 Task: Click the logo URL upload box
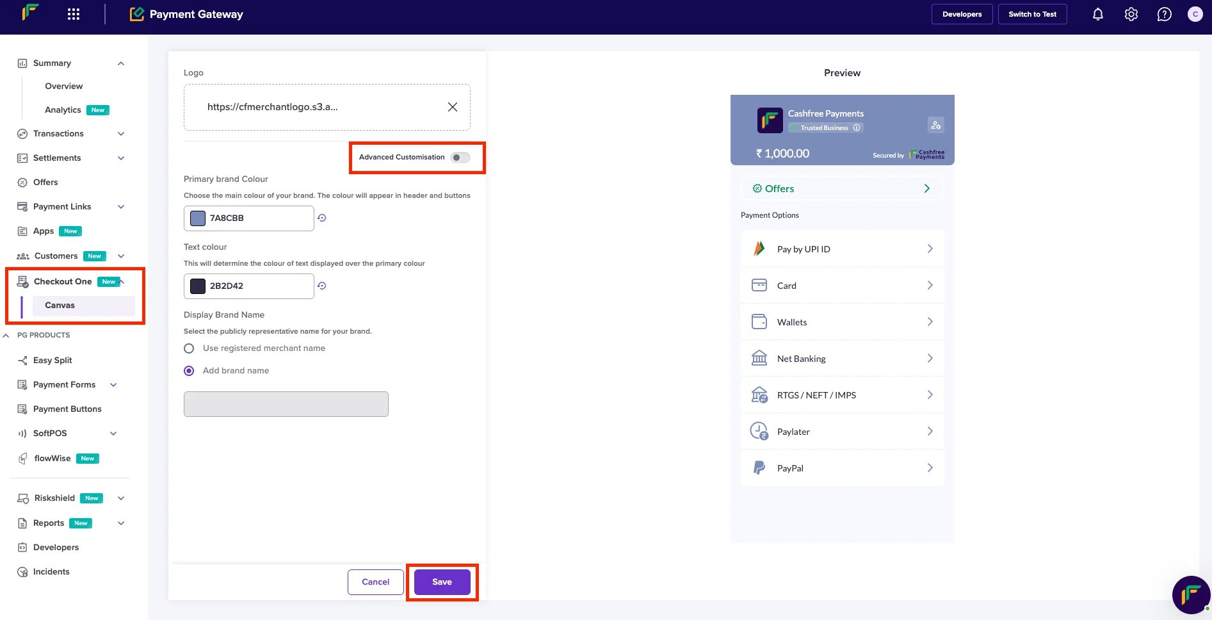[327, 107]
